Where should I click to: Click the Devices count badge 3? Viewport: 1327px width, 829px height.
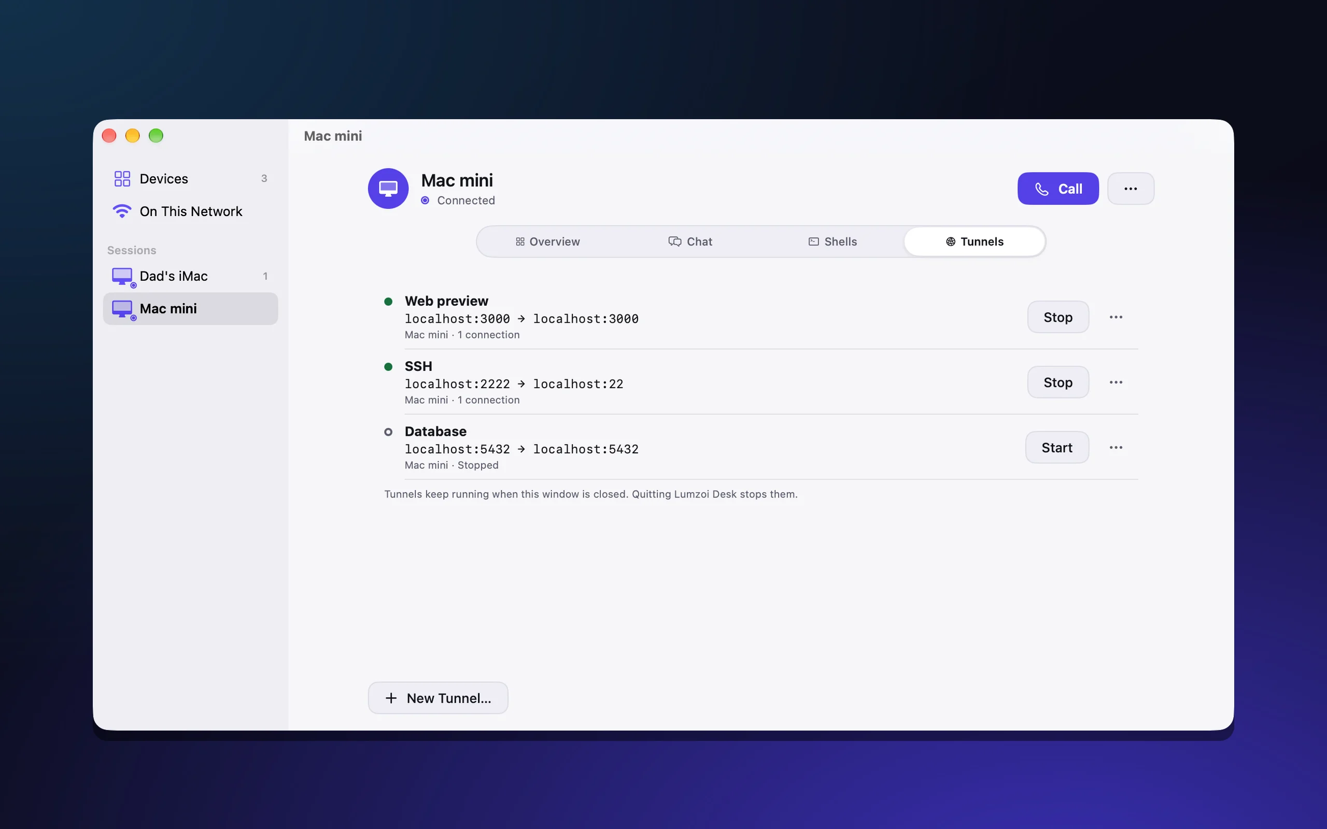point(264,179)
